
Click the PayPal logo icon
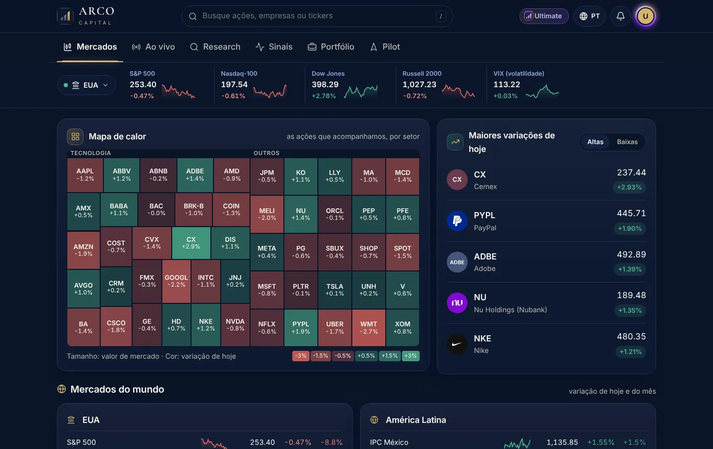[457, 221]
